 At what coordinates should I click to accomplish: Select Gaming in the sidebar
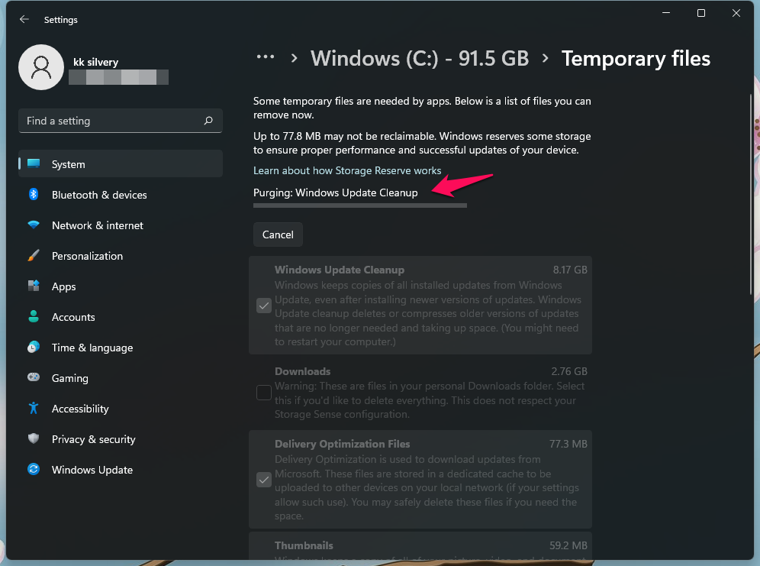(x=121, y=378)
